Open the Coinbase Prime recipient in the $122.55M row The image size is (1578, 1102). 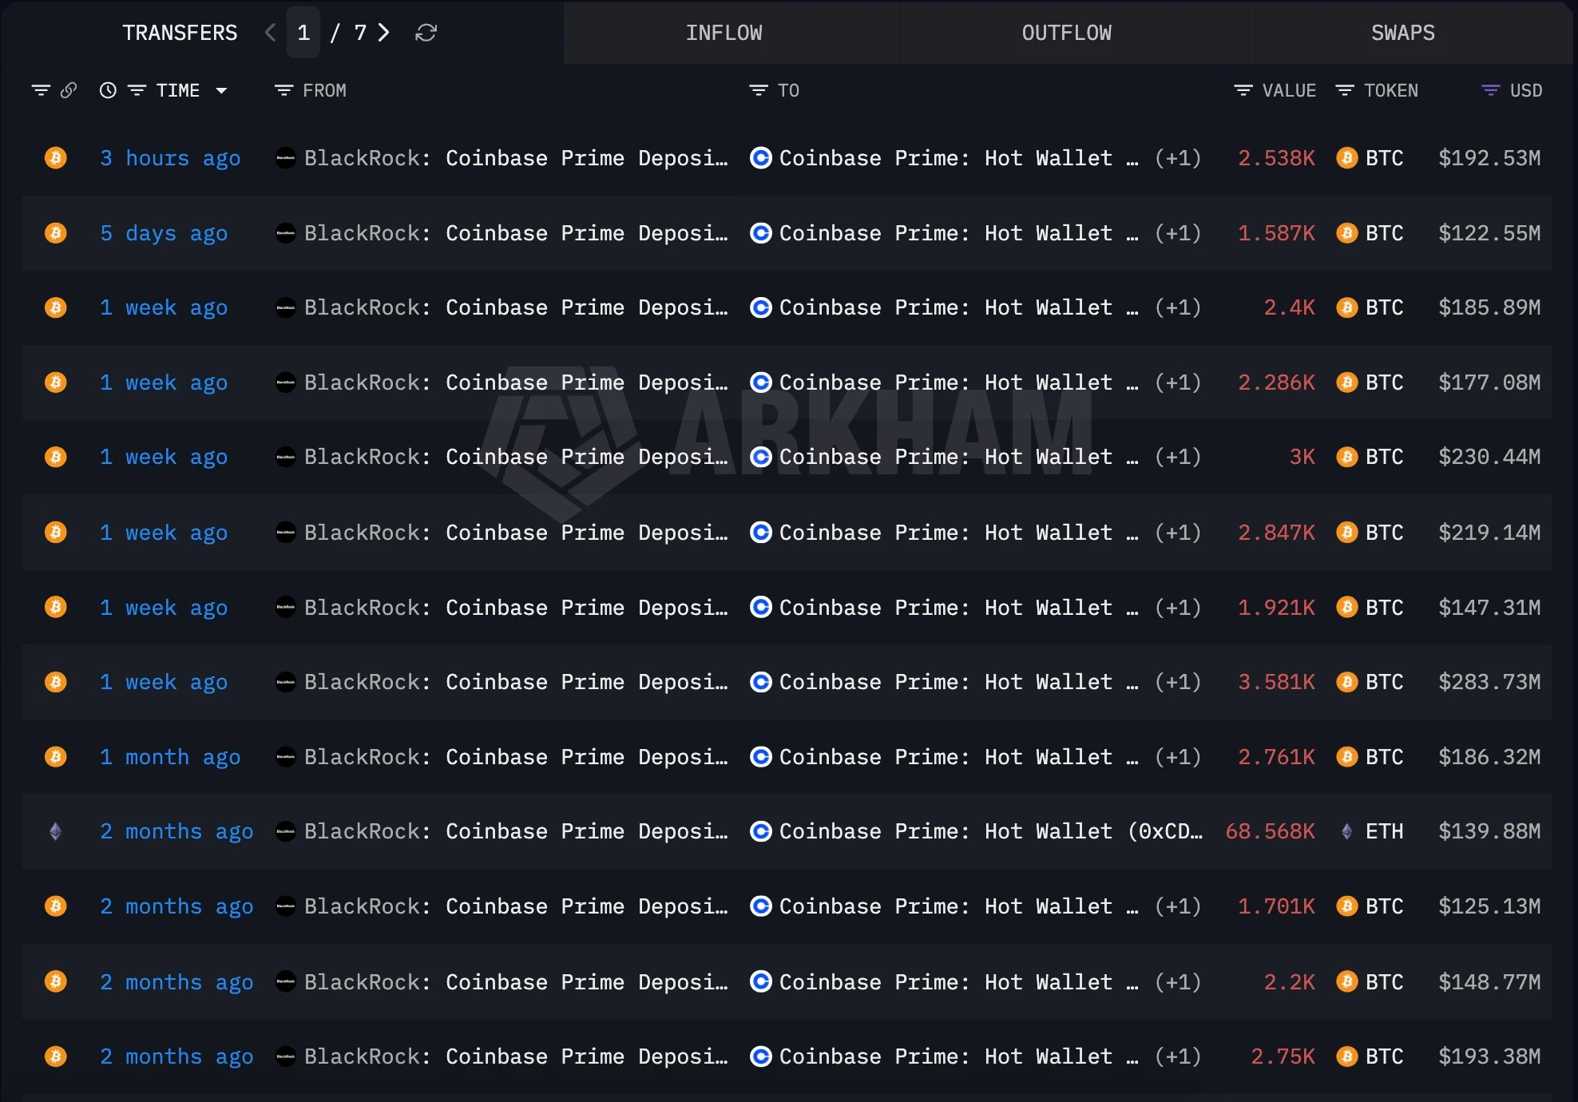coord(958,233)
